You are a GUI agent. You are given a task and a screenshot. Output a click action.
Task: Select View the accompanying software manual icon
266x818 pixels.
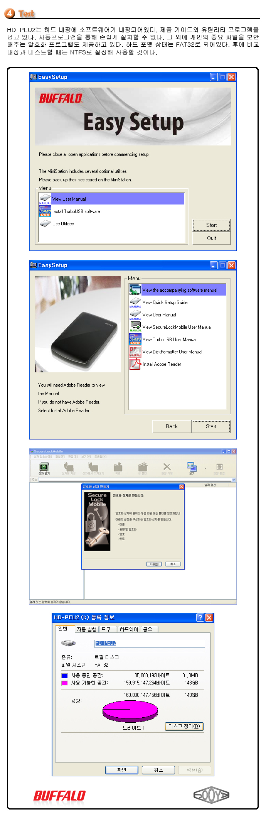pos(135,290)
